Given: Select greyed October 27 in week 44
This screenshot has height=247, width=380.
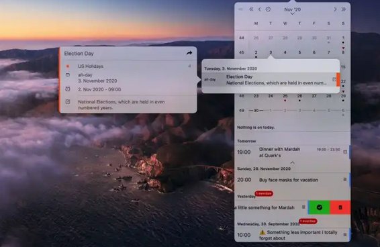Looking at the screenshot, I should pos(271,38).
